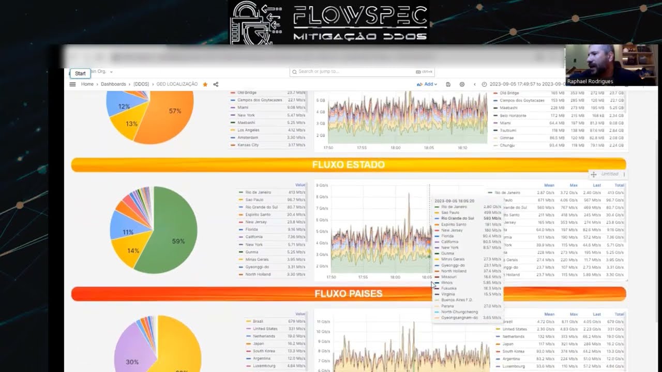Open color picker for North Holland legend swatch
Image resolution: width=662 pixels, height=372 pixels.
click(241, 274)
